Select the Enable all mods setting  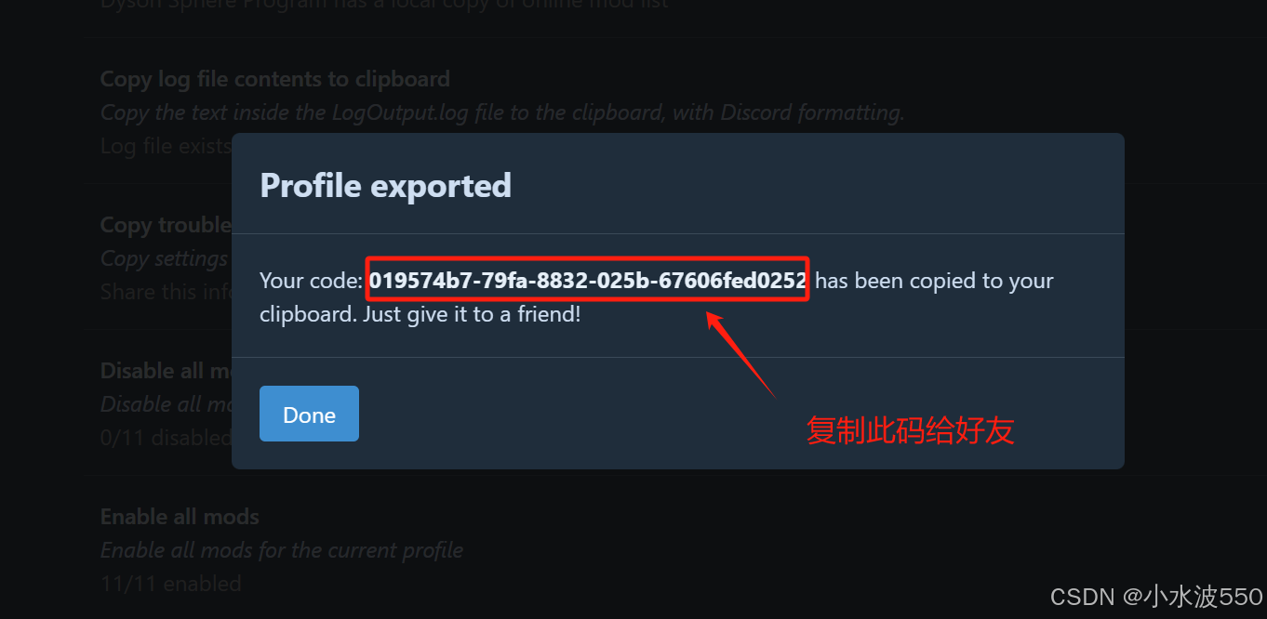coord(180,516)
